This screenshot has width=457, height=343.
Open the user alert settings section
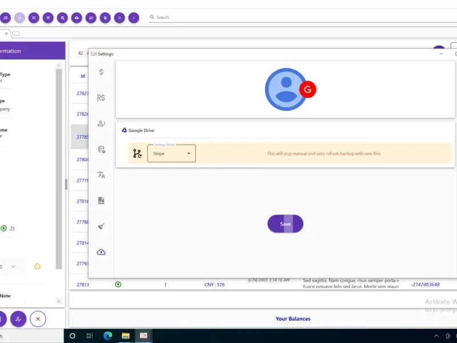pyautogui.click(x=101, y=123)
